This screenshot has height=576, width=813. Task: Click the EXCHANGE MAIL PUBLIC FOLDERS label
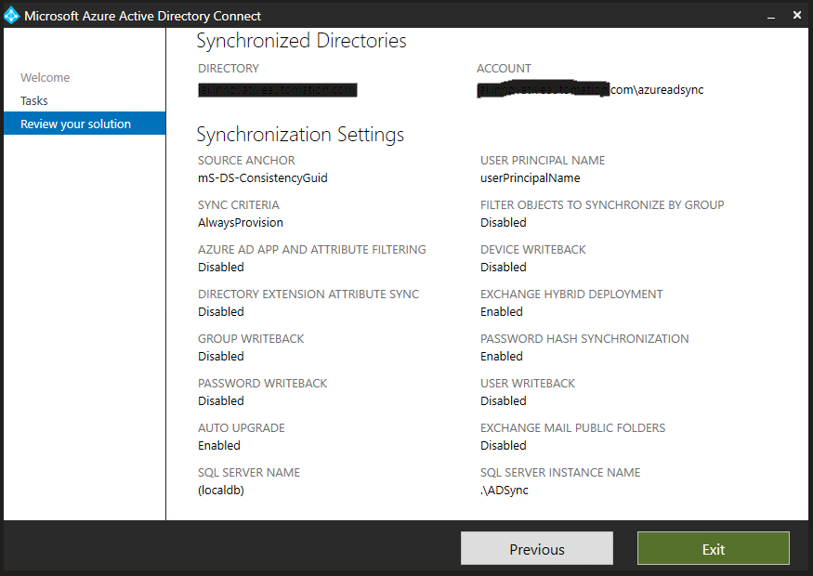coord(573,427)
